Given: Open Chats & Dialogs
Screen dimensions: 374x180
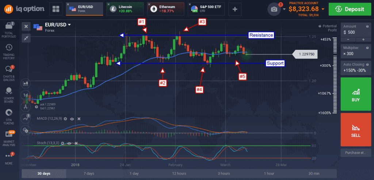Looking at the screenshot, I should click(x=9, y=73).
